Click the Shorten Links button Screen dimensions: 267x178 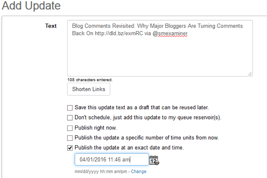pos(89,89)
